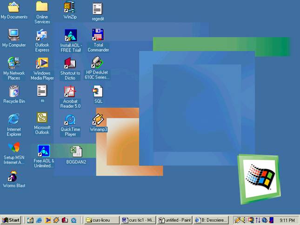Select the Total Commander shortcut
Viewport: 300px width, 225px height.
[98, 35]
